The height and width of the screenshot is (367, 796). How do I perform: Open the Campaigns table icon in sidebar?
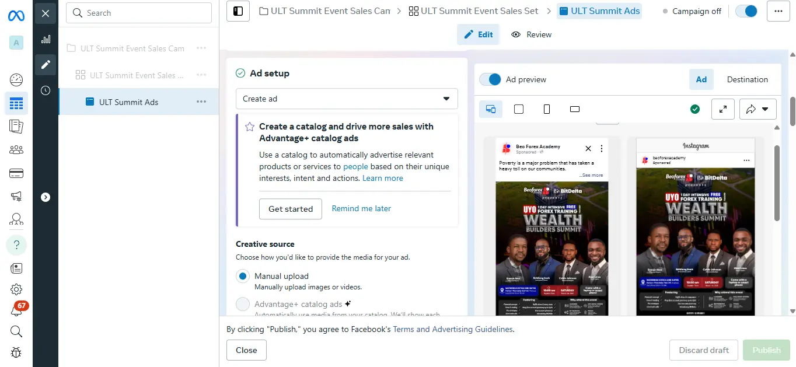point(16,104)
